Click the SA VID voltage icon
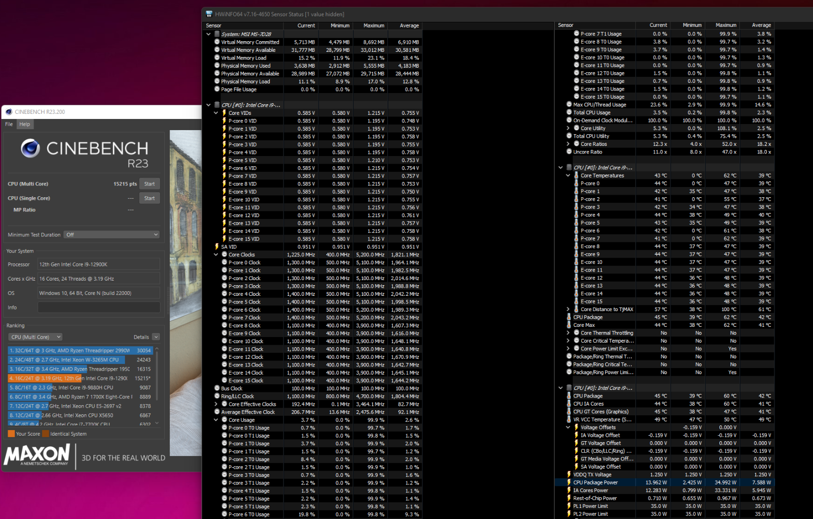Screen dimensions: 813x519 click(217, 247)
